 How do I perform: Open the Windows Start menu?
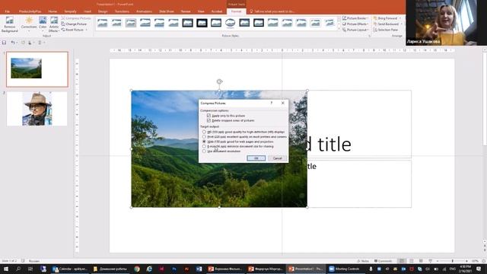[x=5, y=269]
